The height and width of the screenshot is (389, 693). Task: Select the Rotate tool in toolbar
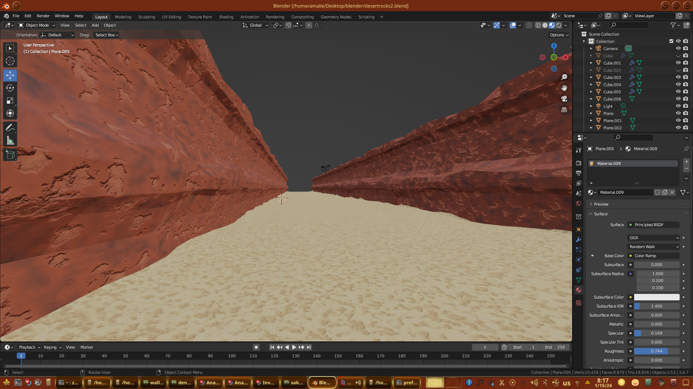10,88
